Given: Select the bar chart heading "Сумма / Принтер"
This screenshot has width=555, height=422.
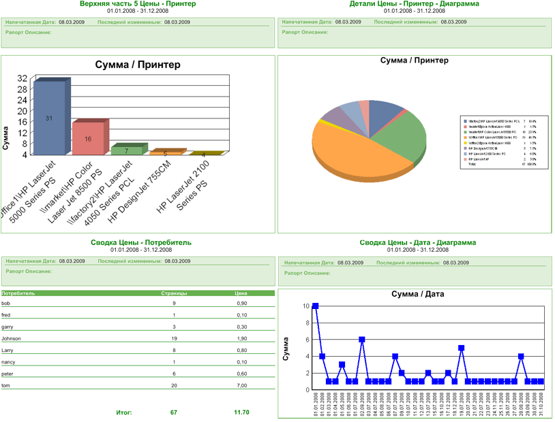Looking at the screenshot, I should pyautogui.click(x=138, y=65).
